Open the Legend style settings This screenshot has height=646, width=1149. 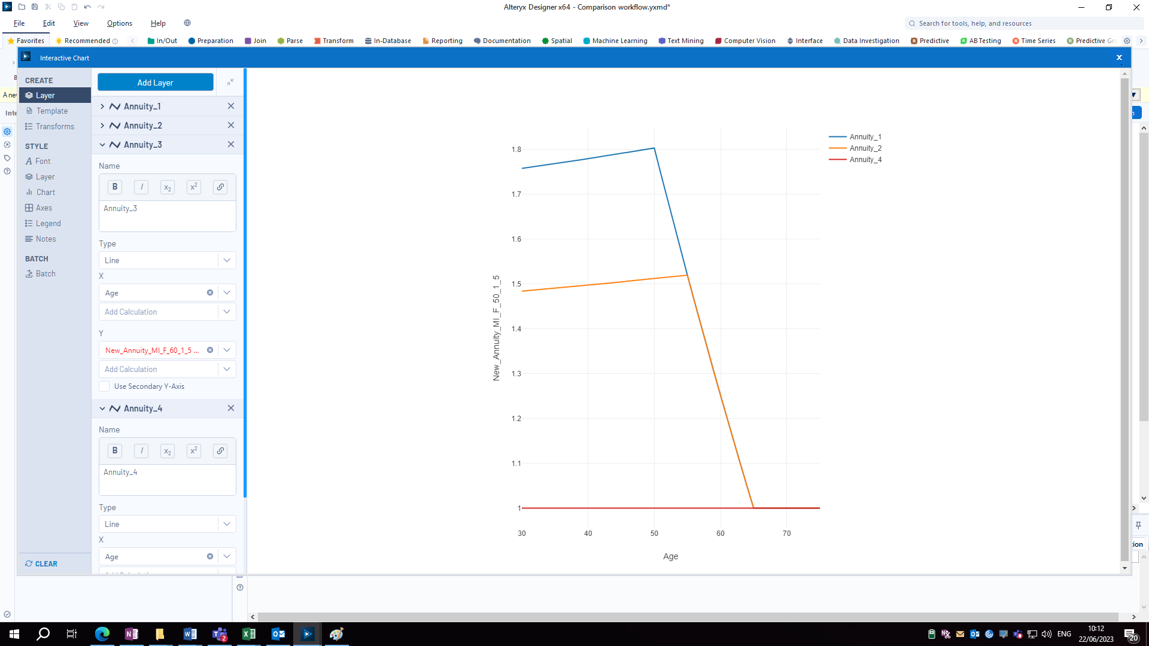point(47,223)
